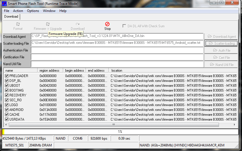Click the location column header
The width and height of the screenshot is (242, 151).
tap(173, 71)
